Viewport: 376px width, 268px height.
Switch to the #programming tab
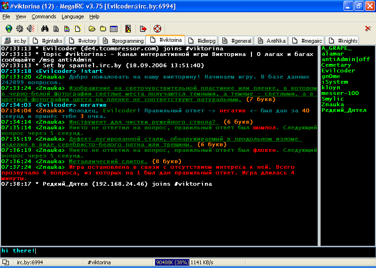(122, 40)
